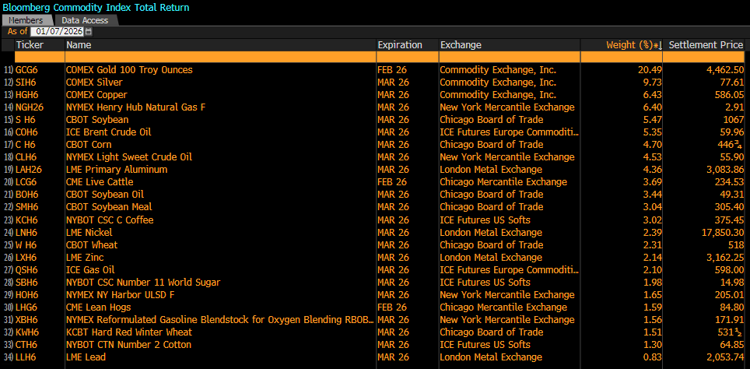Click the Bloomberg Commodity Index Total Return title
The width and height of the screenshot is (750, 369).
[x=96, y=7]
